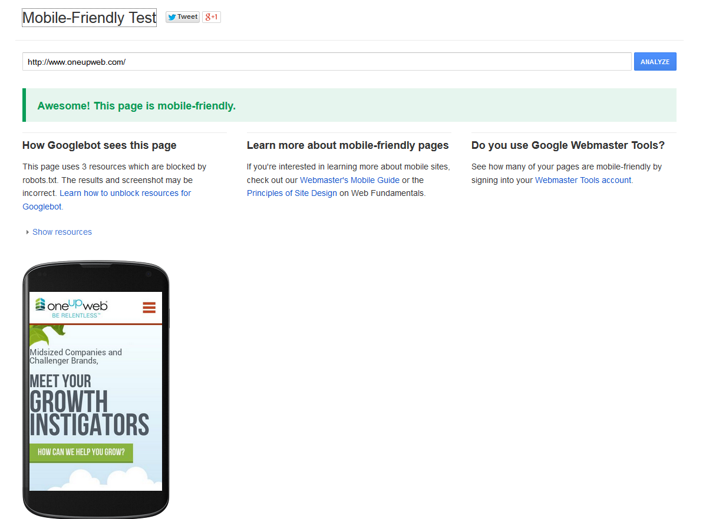Click 'How can we help you grow?' button

[81, 453]
